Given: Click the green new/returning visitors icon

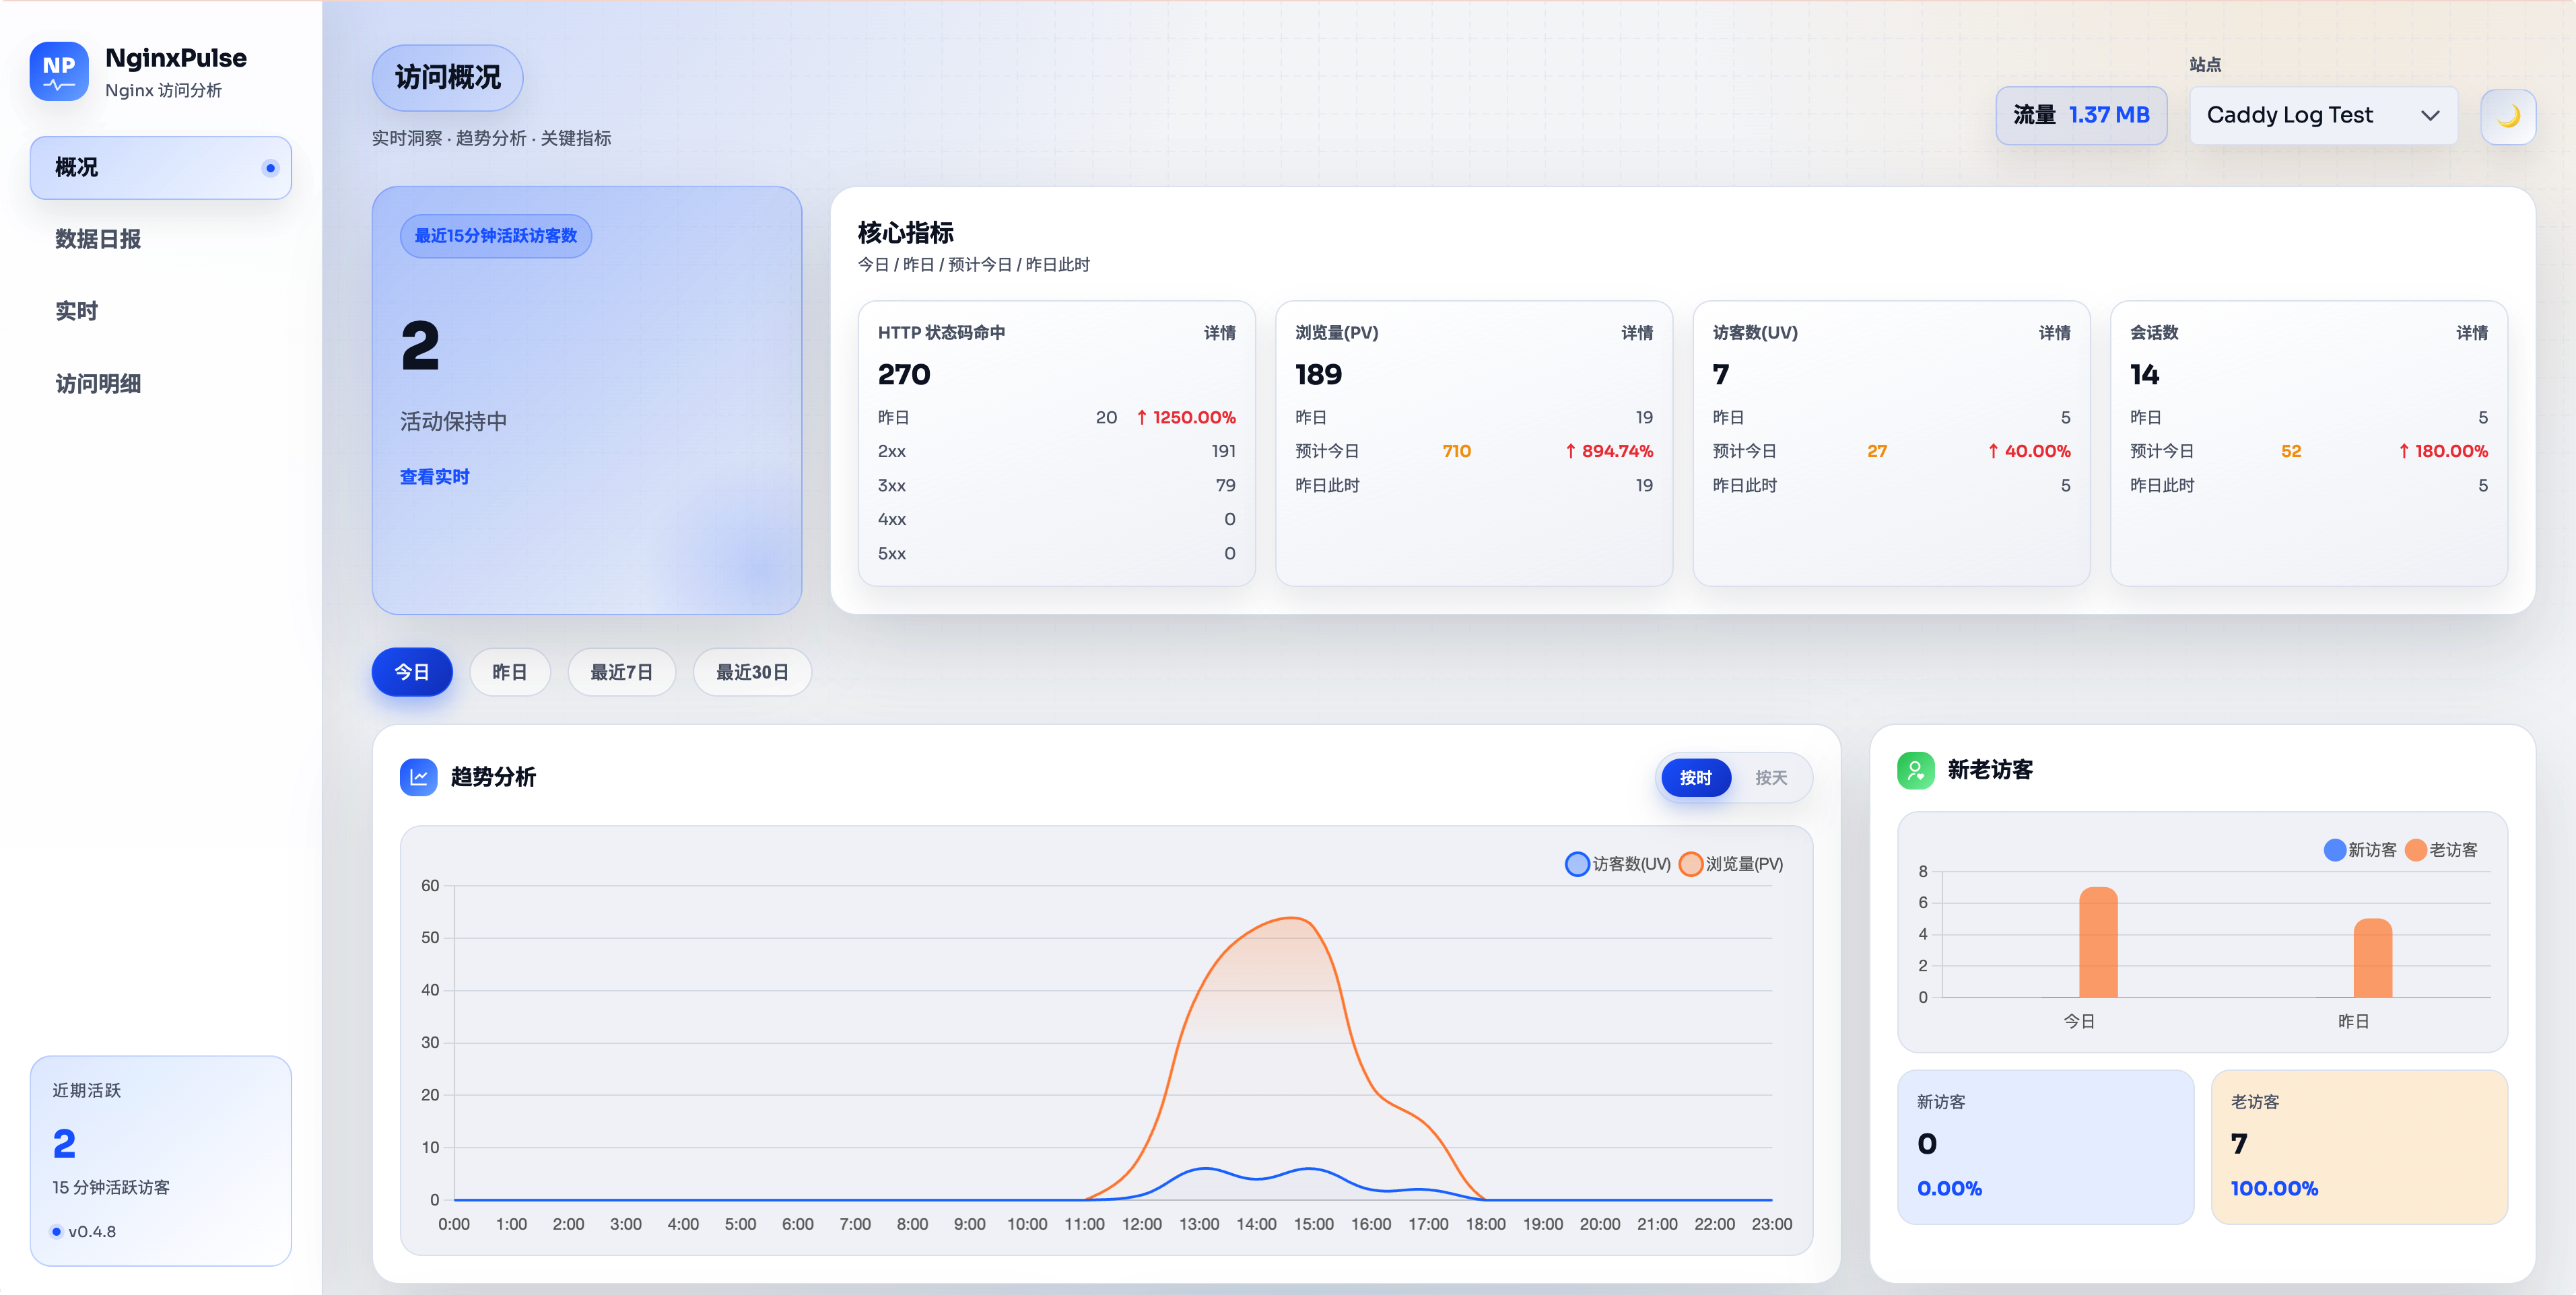Looking at the screenshot, I should (x=1915, y=770).
